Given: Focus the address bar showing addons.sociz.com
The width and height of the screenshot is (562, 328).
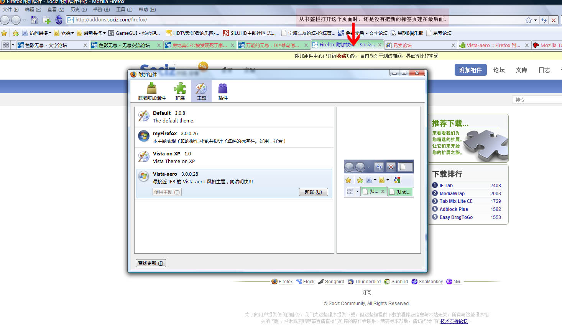Looking at the screenshot, I should click(295, 20).
